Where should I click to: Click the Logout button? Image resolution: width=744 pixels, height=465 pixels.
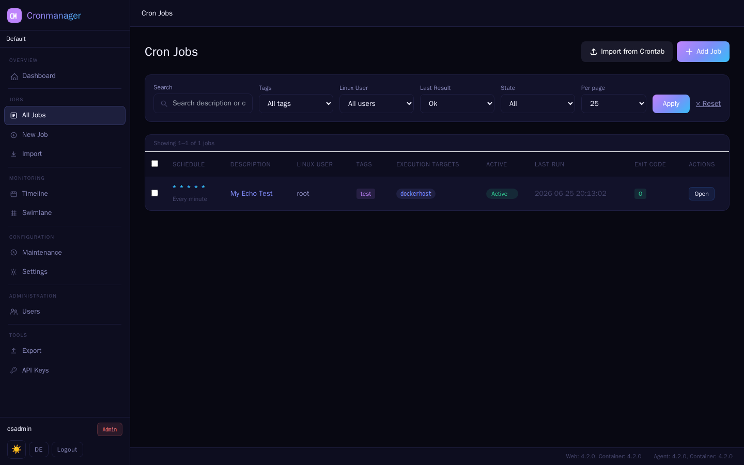[67, 450]
